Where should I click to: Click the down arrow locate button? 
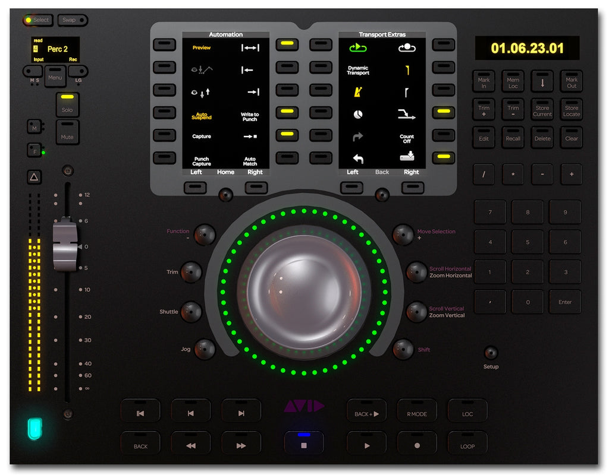(542, 81)
